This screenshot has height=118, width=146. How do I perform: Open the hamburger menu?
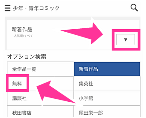(7, 8)
